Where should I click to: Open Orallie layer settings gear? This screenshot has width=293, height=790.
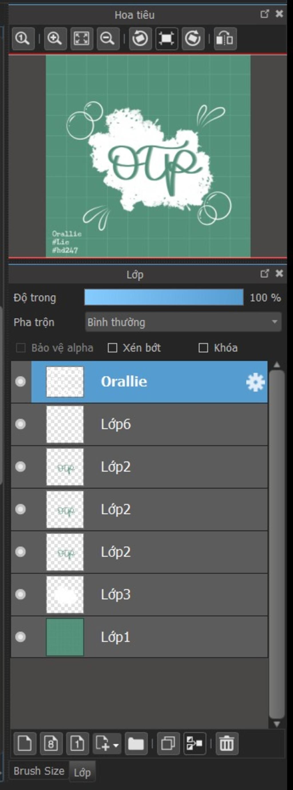pos(256,382)
